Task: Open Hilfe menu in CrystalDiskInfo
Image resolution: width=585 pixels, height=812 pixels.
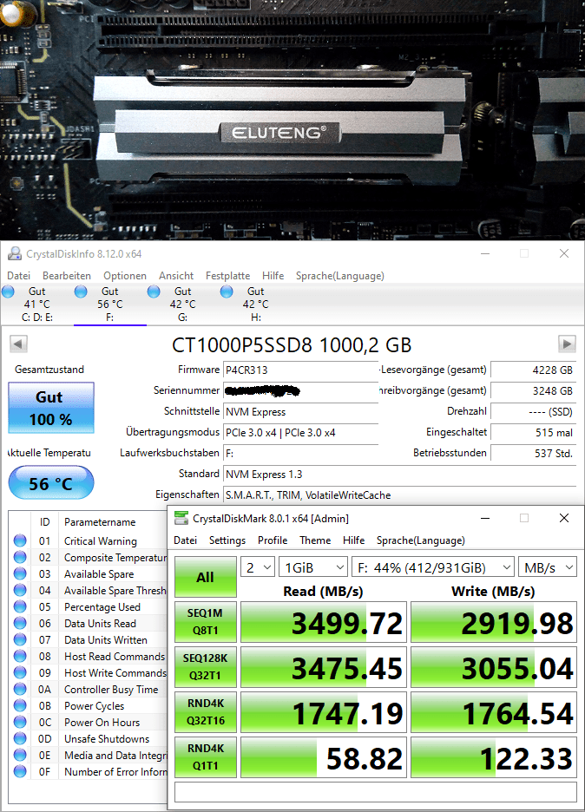Action: pyautogui.click(x=273, y=276)
